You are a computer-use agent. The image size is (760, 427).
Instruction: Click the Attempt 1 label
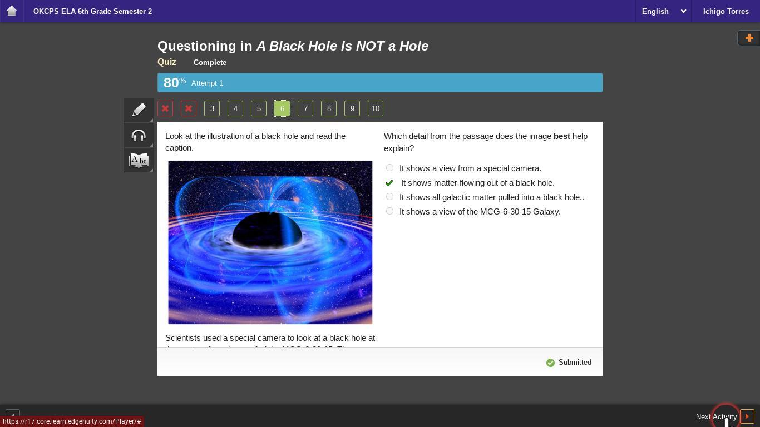(x=207, y=83)
